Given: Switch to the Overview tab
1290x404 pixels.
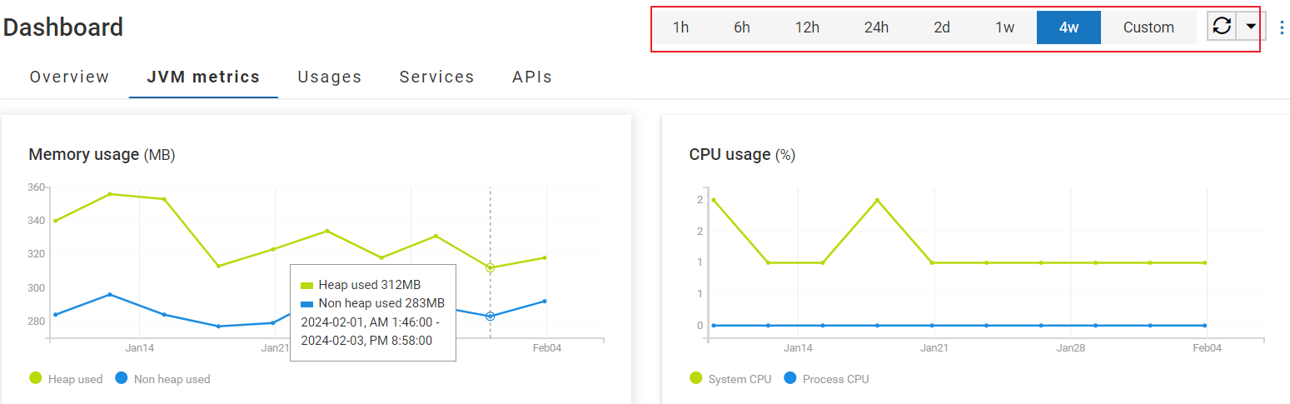Looking at the screenshot, I should [69, 77].
